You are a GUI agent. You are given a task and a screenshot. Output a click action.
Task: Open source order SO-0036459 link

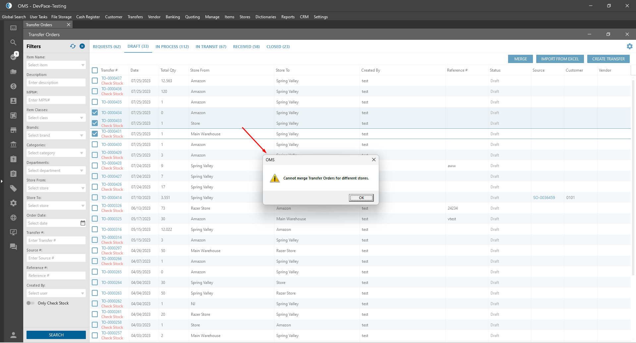(544, 198)
